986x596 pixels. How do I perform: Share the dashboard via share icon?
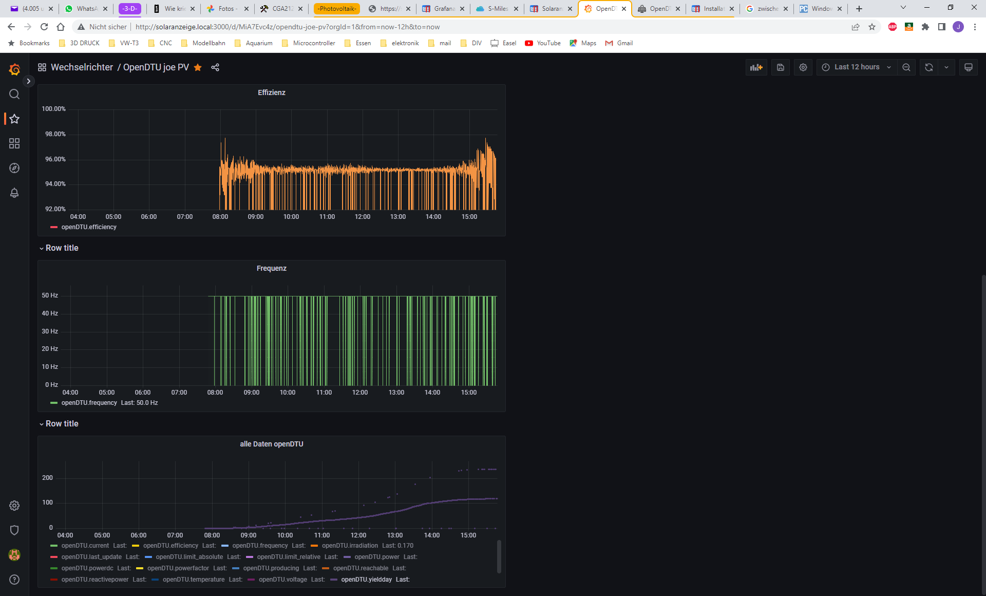[215, 67]
